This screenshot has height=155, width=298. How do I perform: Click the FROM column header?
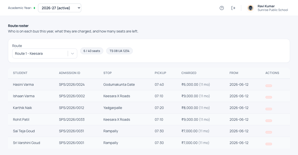[234, 73]
